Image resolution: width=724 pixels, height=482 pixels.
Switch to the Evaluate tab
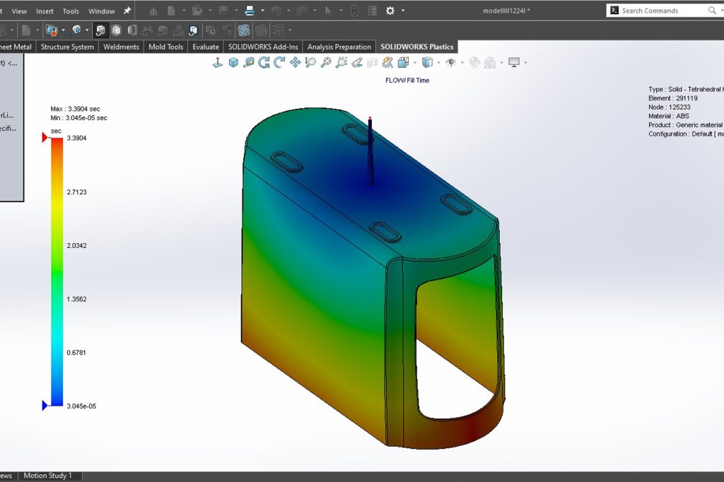(206, 47)
